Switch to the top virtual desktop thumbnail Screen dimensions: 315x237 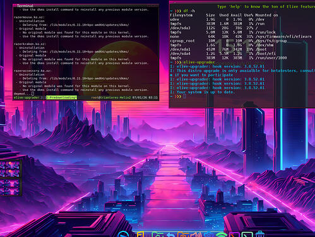tap(10, 165)
